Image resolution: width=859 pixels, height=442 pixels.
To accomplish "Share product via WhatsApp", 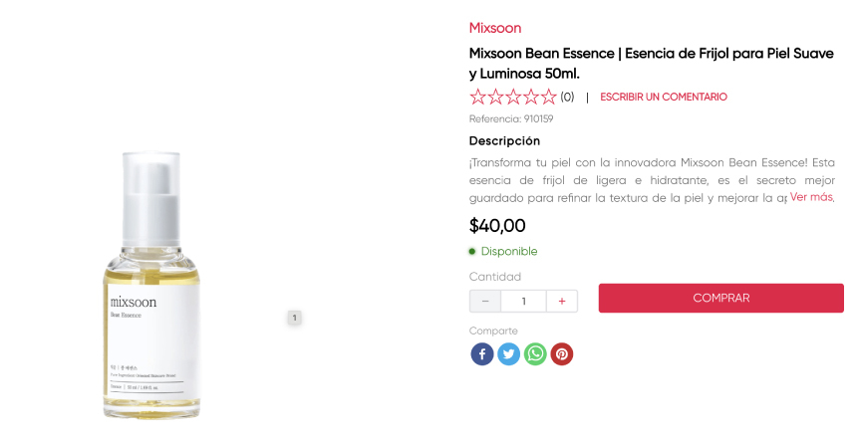I will pos(536,354).
